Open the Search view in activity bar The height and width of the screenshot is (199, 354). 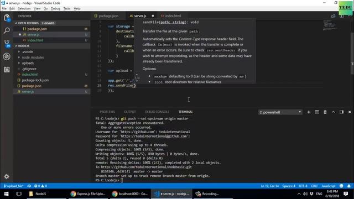click(x=7, y=30)
